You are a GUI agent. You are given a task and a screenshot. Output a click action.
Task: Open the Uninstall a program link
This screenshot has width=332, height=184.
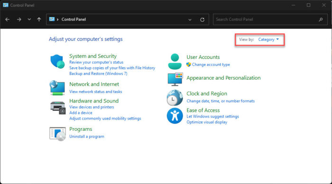coord(87,137)
